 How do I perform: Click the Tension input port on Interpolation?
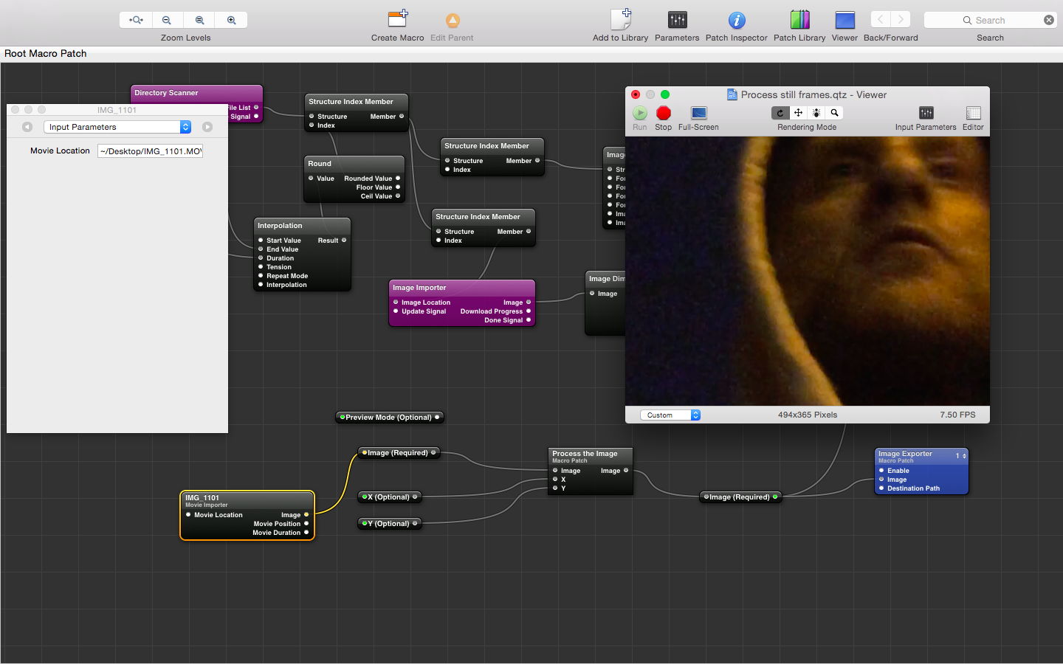tap(261, 267)
